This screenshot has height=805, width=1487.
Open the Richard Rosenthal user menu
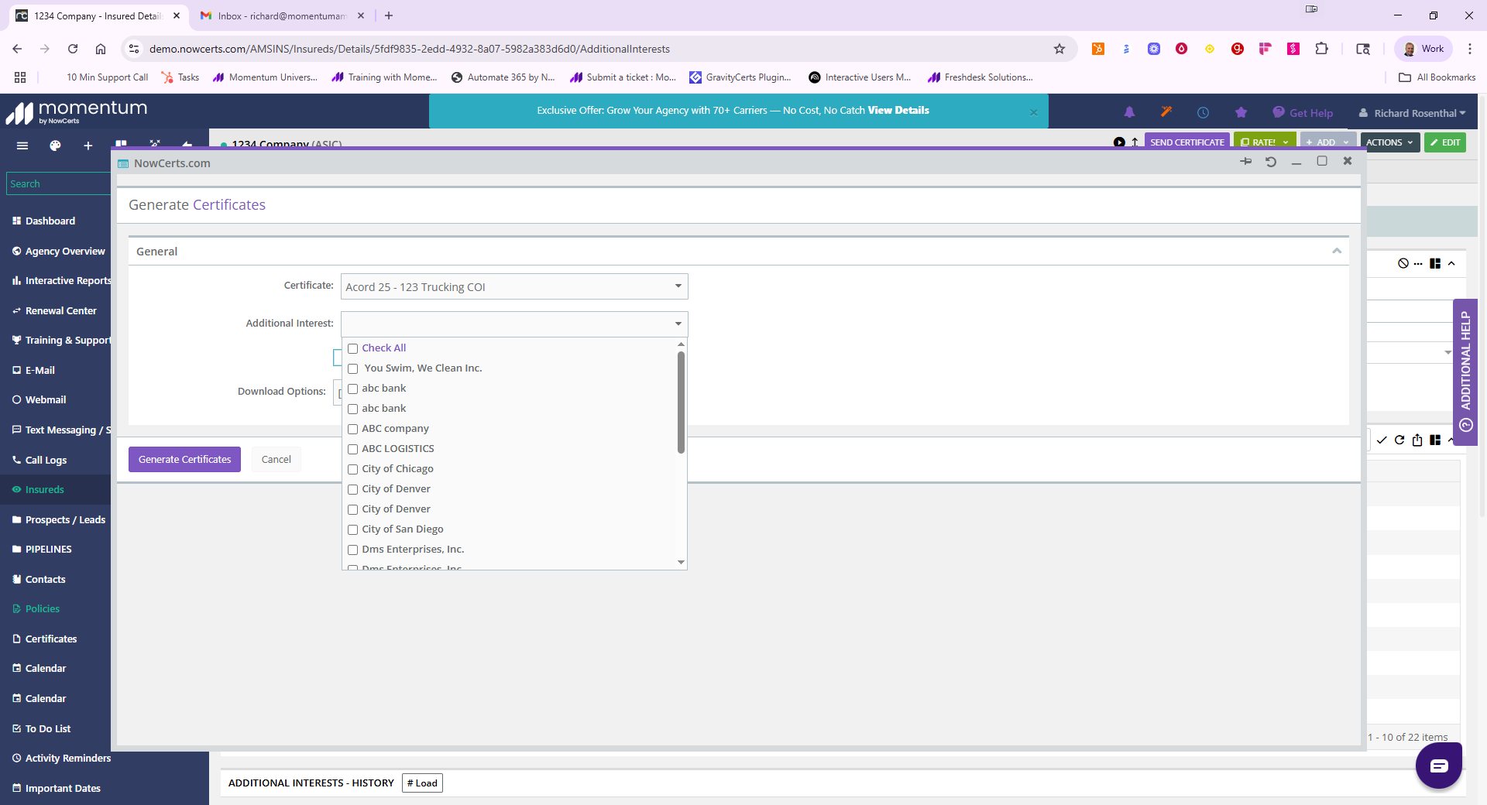1412,113
